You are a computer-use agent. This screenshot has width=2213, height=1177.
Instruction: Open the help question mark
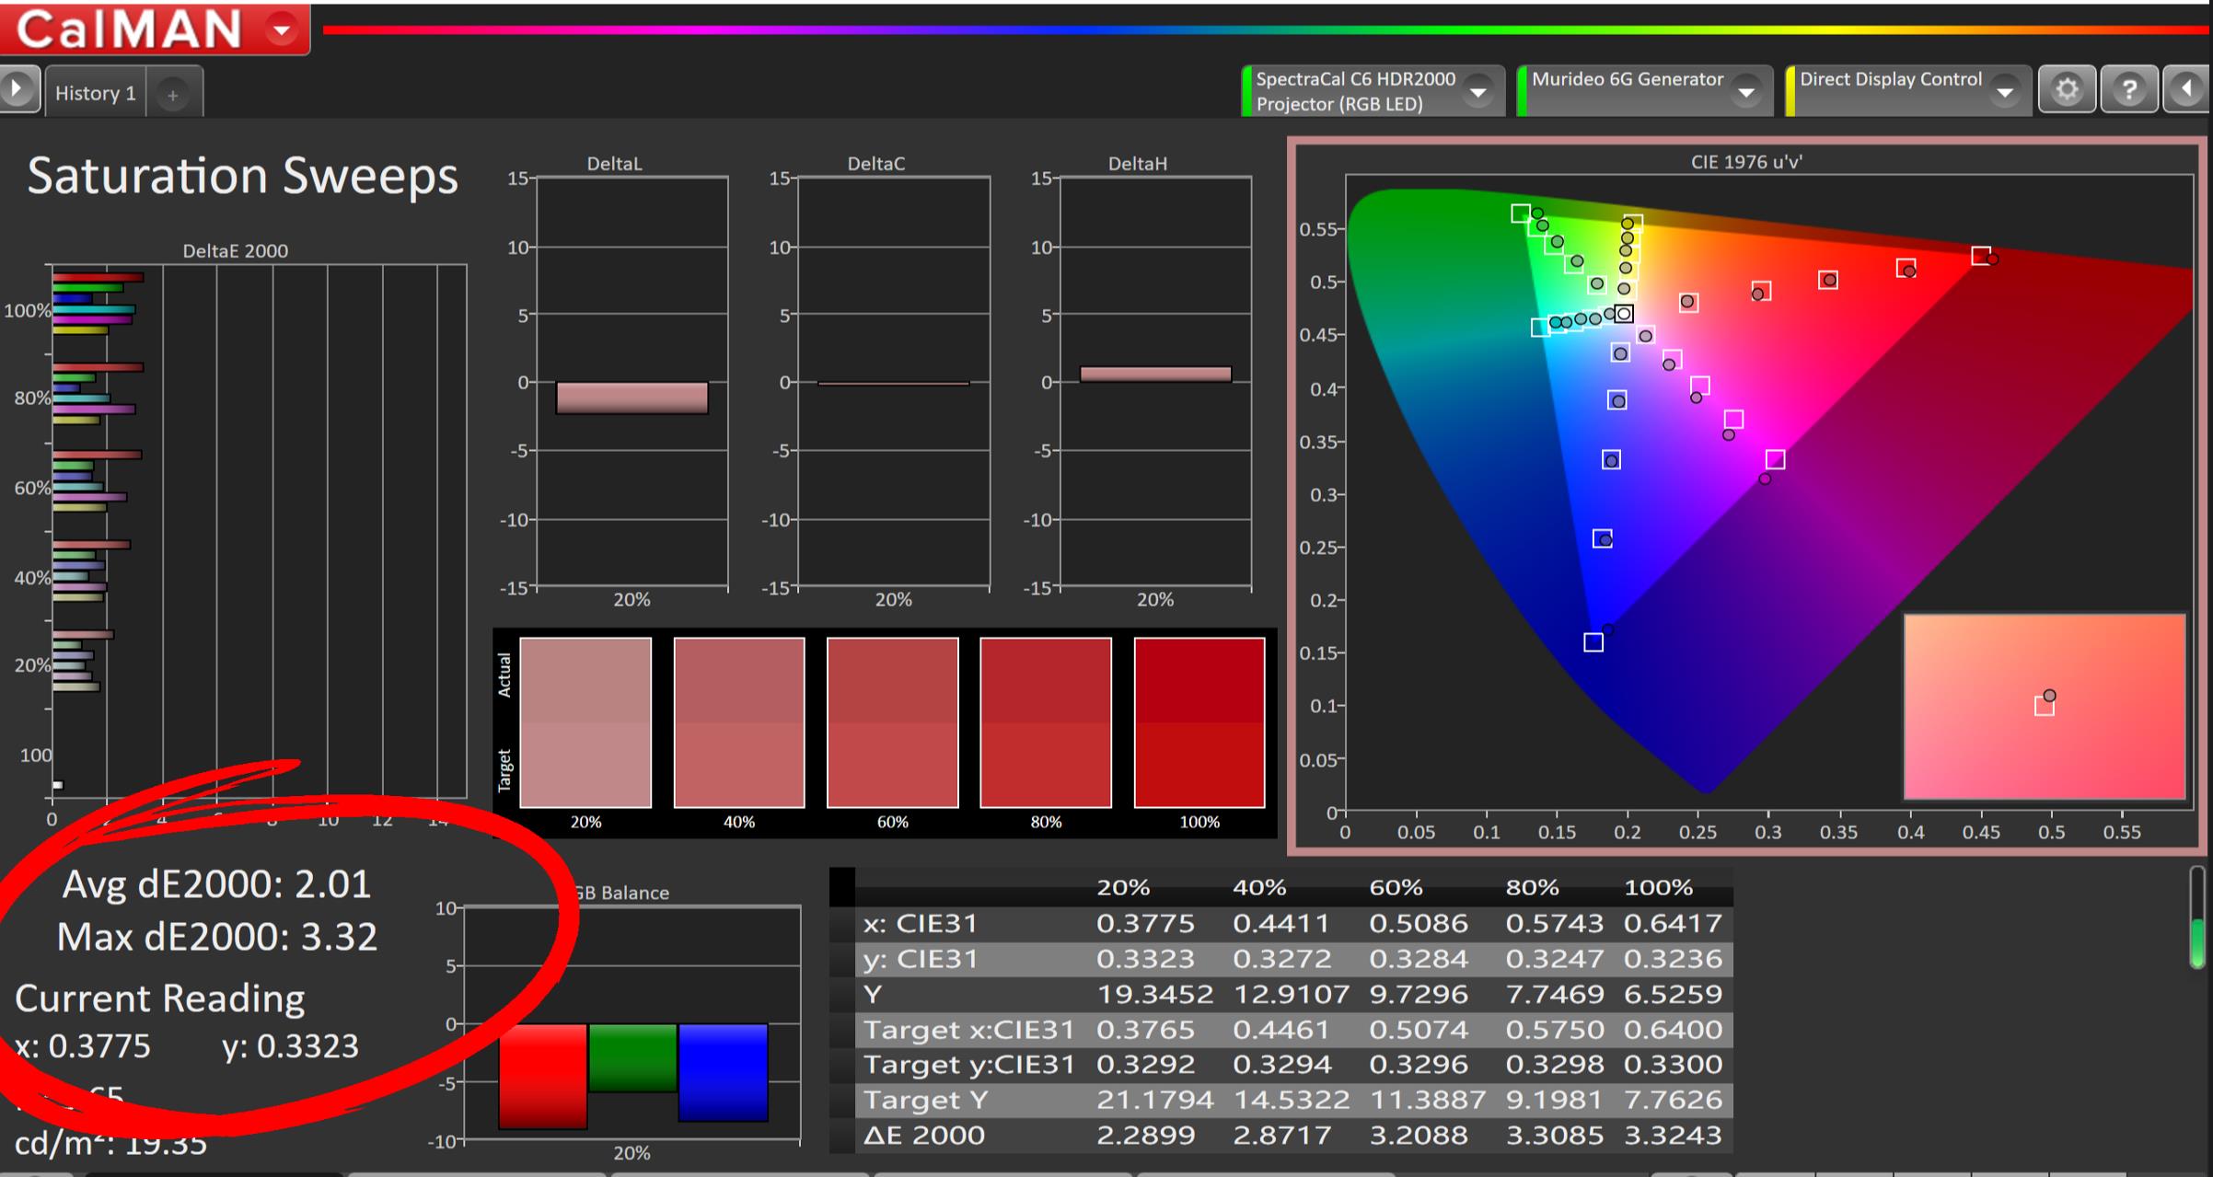coord(2128,89)
